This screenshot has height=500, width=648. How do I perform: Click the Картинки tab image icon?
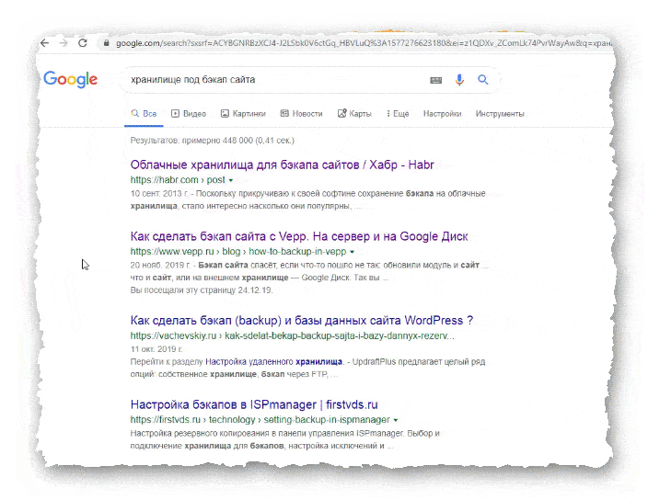(x=225, y=113)
